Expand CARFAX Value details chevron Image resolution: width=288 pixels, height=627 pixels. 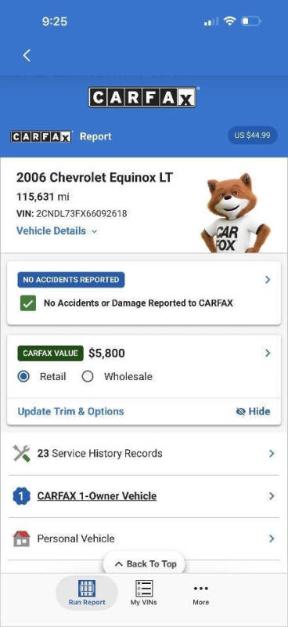coord(268,353)
